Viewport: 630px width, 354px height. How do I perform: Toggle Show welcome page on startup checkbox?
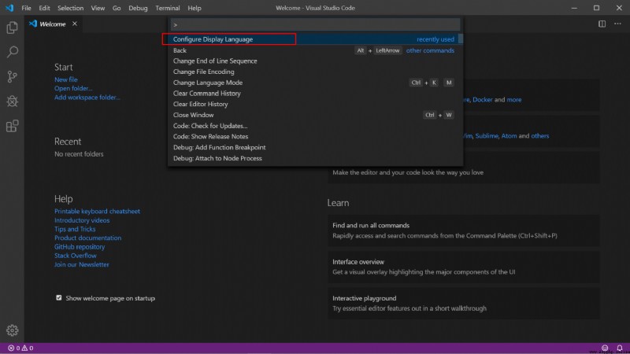coord(59,298)
